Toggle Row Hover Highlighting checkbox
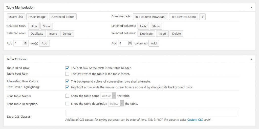The height and width of the screenshot is (129, 259). [67, 87]
